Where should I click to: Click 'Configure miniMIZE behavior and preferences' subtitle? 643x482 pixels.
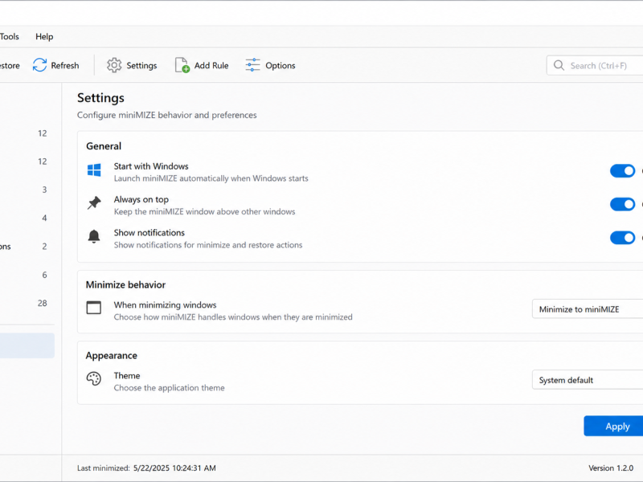167,115
